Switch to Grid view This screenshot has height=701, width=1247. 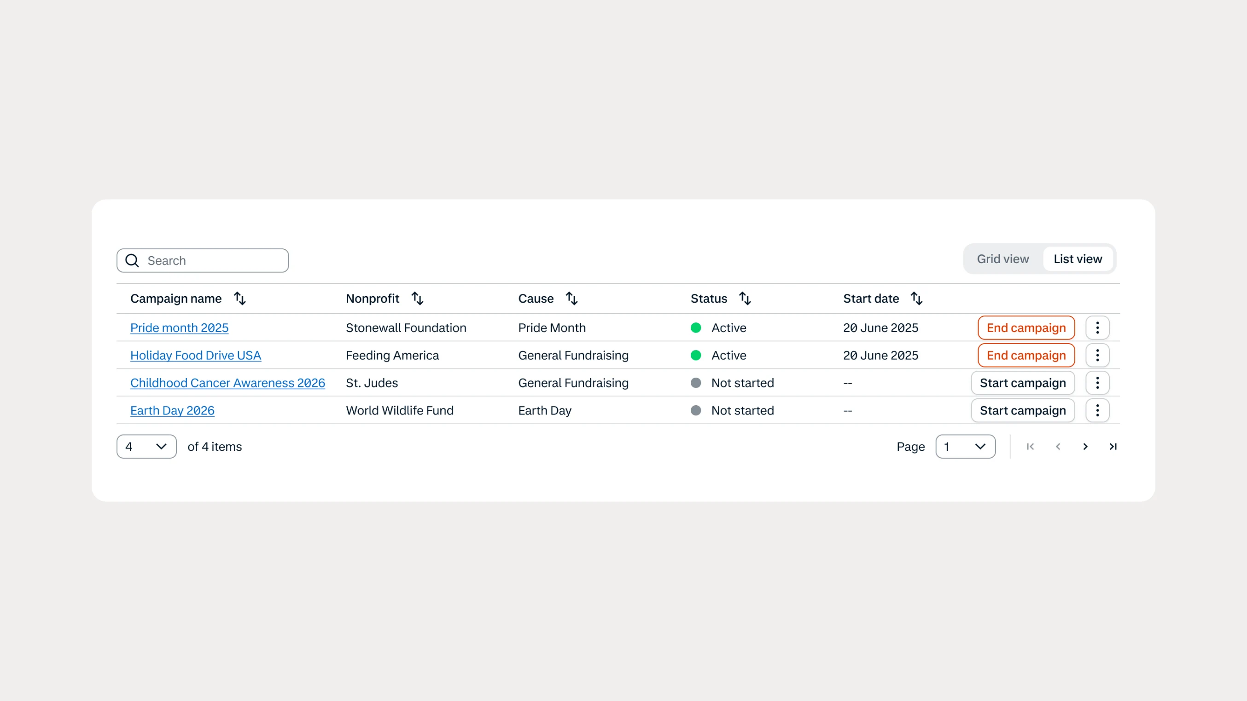point(1002,259)
